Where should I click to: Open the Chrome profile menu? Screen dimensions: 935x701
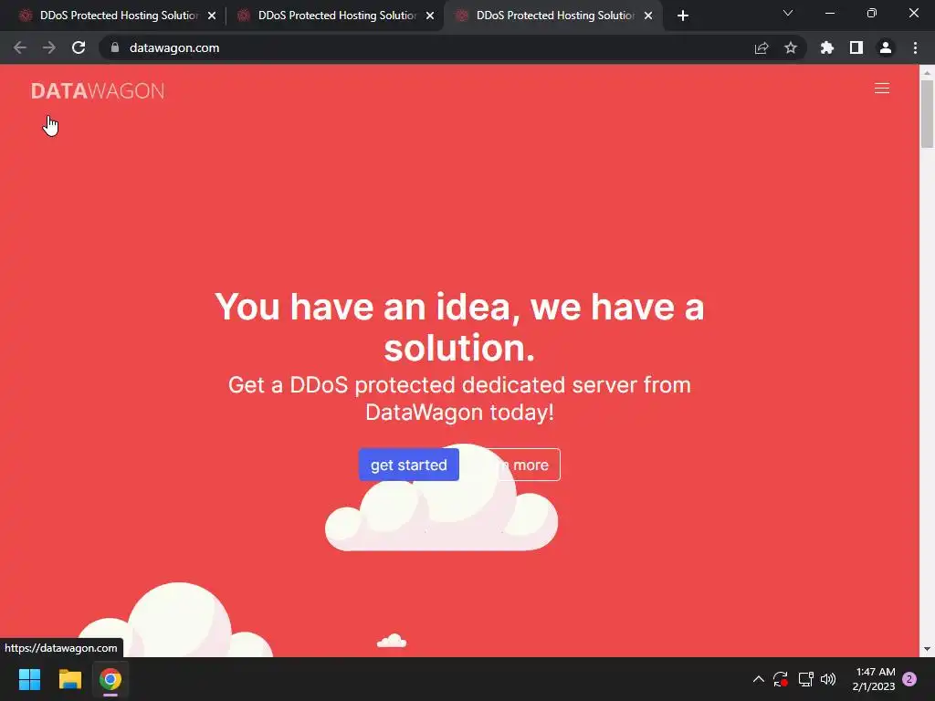pyautogui.click(x=886, y=47)
